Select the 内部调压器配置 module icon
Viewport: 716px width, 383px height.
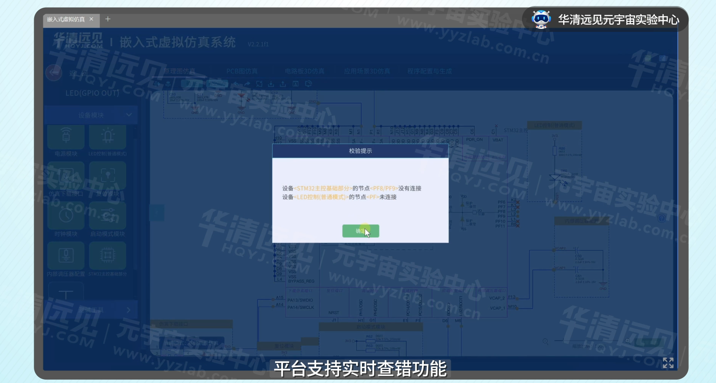[66, 255]
